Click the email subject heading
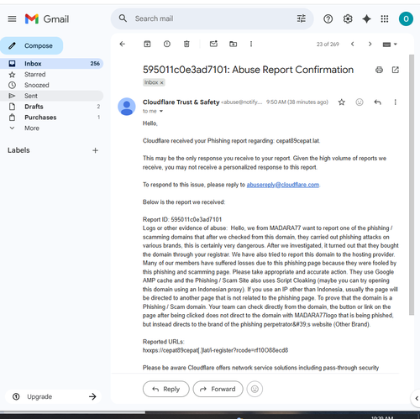 tap(248, 70)
